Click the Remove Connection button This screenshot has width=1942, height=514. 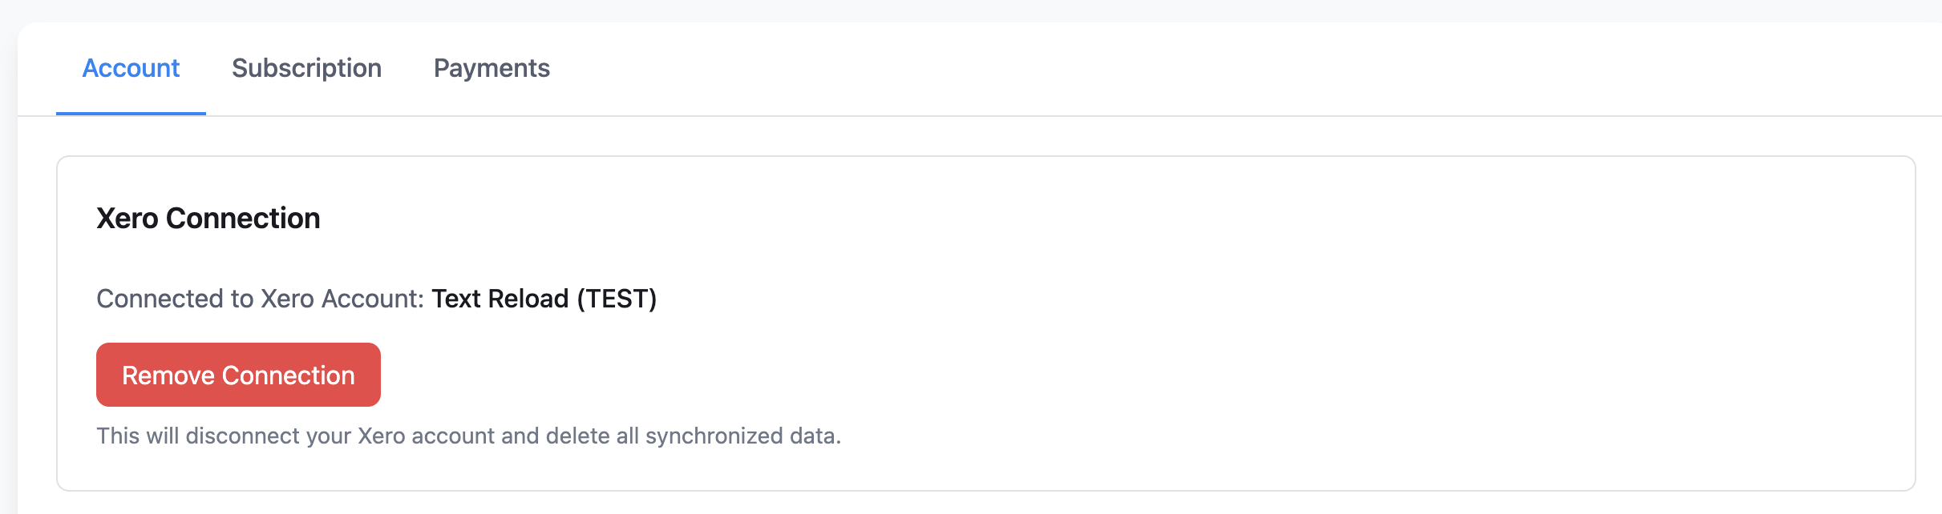coord(237,374)
